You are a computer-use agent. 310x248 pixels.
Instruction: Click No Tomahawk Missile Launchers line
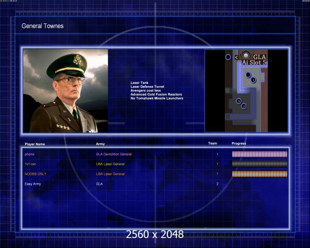coord(157,98)
